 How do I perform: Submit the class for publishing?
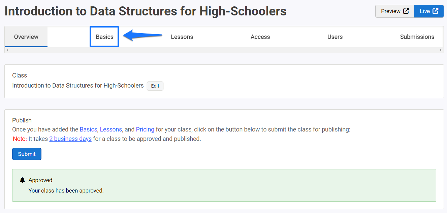coord(27,154)
